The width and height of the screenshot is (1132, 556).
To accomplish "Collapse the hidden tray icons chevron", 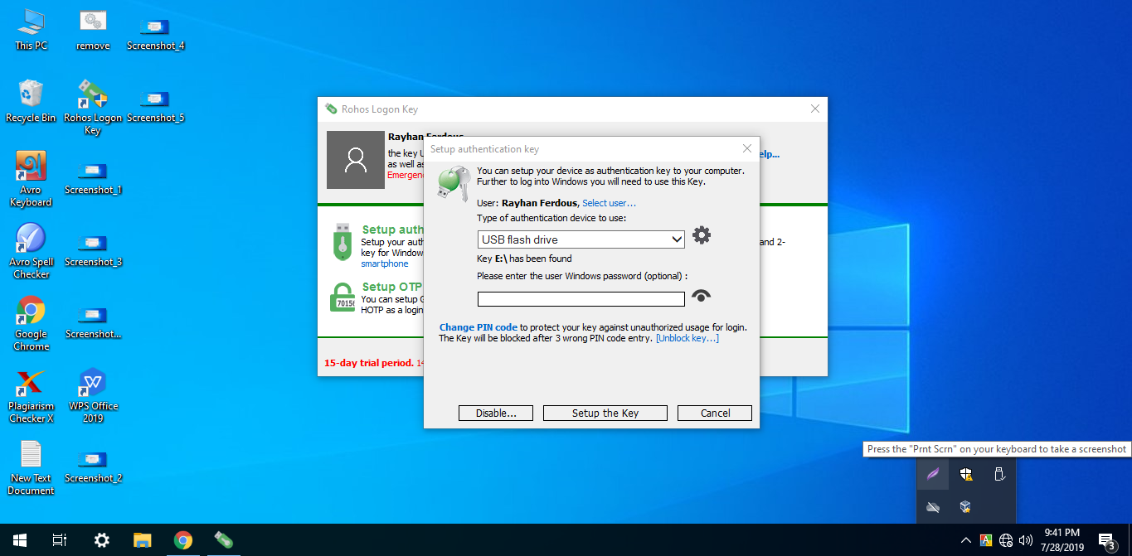I will (x=966, y=540).
